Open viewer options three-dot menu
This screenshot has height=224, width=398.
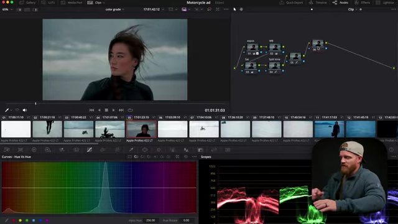(226, 9)
